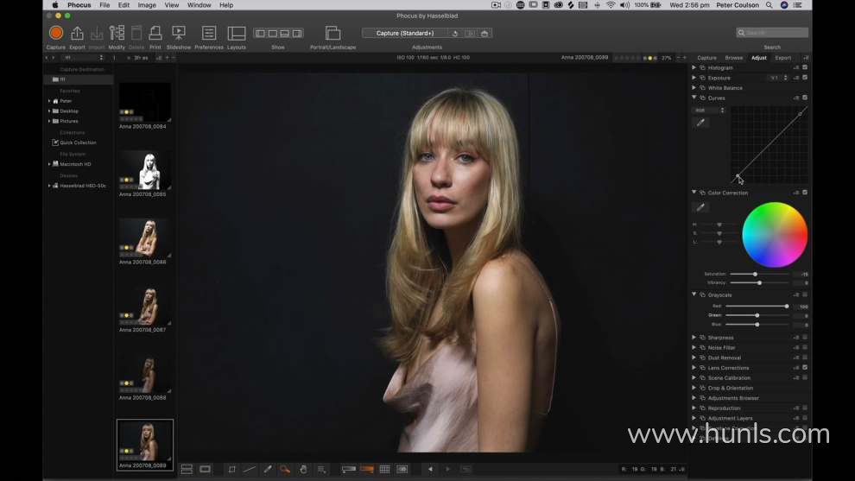The image size is (855, 481).
Task: Expand the Exposure section
Action: click(x=694, y=78)
